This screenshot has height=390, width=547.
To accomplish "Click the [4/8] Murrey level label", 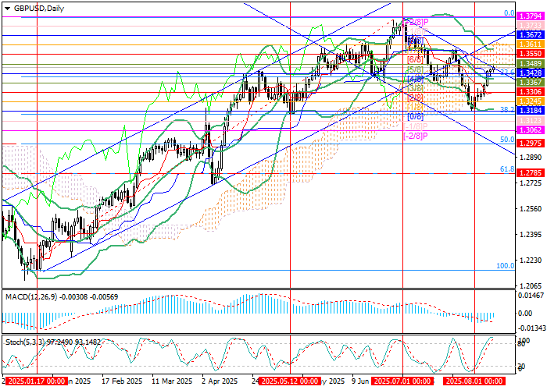I will (x=415, y=79).
